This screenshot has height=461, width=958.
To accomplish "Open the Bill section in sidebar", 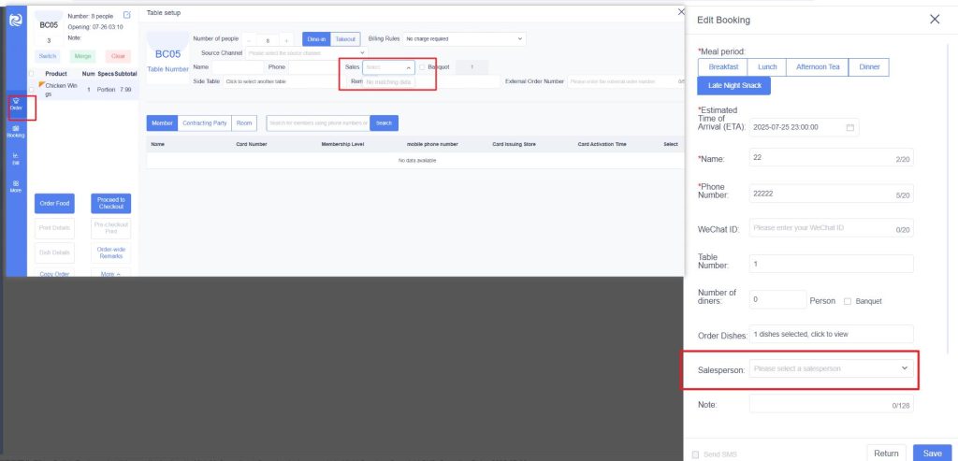I will tap(16, 159).
